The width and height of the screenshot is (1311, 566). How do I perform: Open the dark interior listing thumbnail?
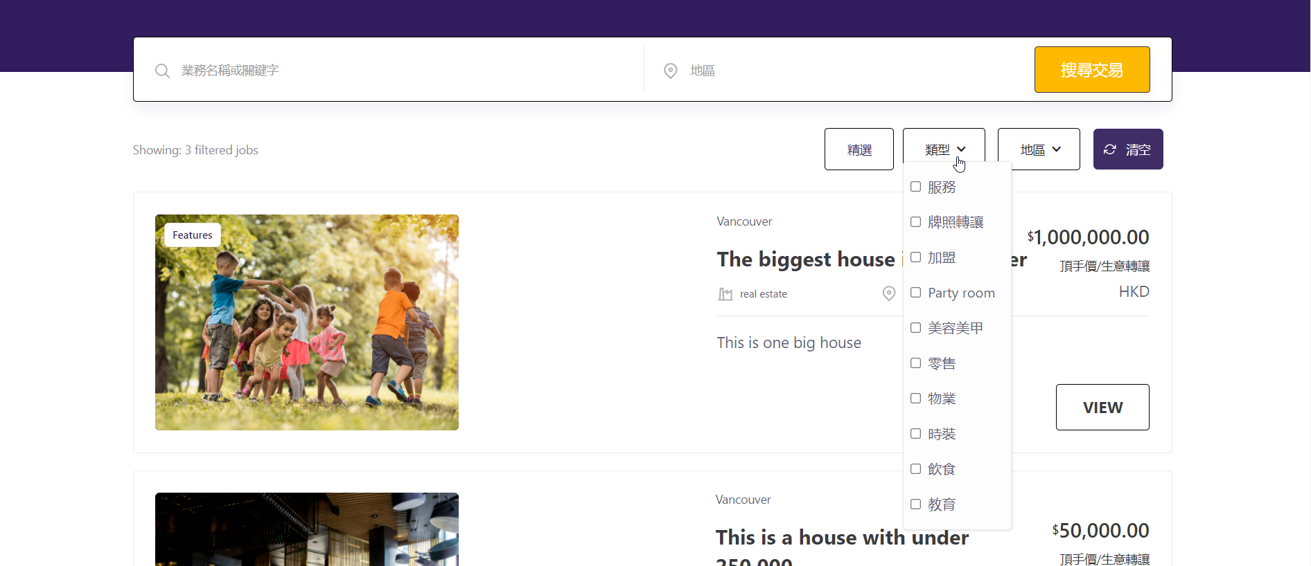[x=307, y=529]
